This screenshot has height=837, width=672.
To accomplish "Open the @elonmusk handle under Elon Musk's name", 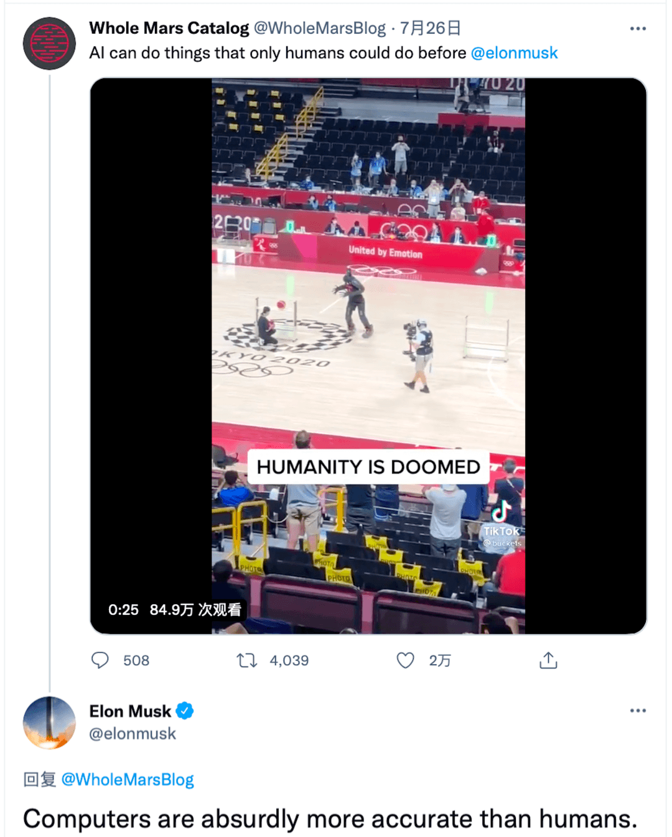I will (x=133, y=734).
